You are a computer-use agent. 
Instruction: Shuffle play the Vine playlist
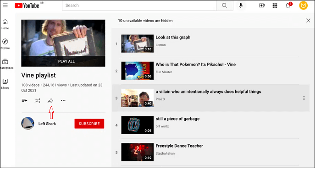point(38,100)
